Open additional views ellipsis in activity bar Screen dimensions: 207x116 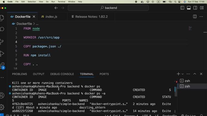click(2, 78)
